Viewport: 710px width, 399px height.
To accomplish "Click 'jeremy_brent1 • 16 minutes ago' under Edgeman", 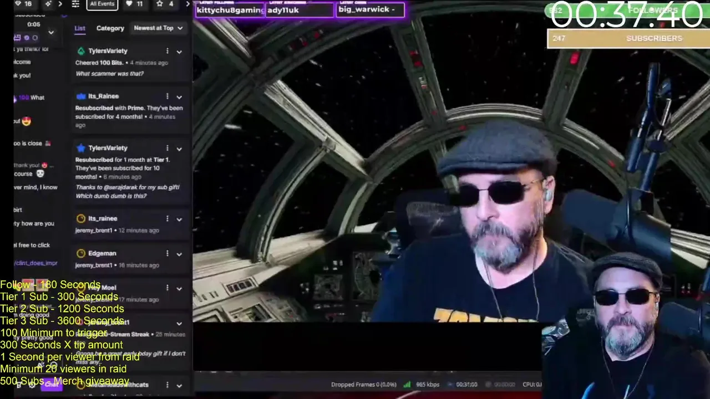I will 117,265.
